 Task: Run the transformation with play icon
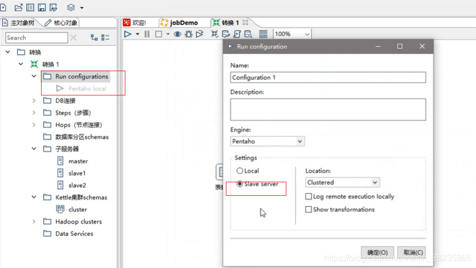[x=128, y=34]
